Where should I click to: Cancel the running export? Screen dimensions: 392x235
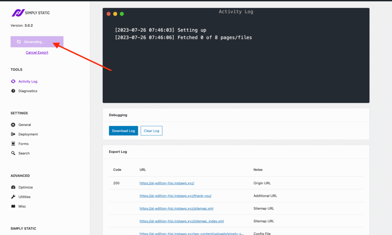click(37, 52)
